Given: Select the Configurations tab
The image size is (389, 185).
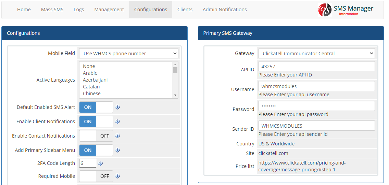Looking at the screenshot, I should tap(151, 10).
